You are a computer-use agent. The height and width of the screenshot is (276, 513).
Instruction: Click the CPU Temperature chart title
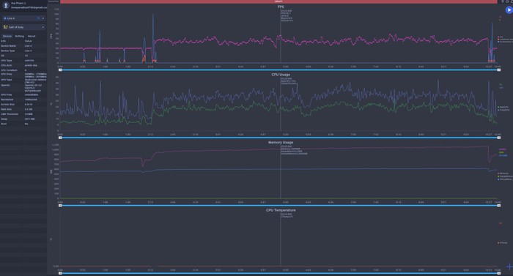coord(281,210)
